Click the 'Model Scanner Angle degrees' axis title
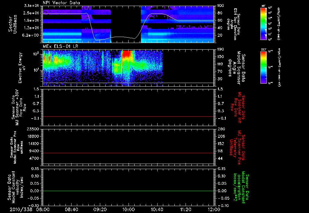Image resolution: width=309 pixels, height=213 pixels. coord(237,68)
